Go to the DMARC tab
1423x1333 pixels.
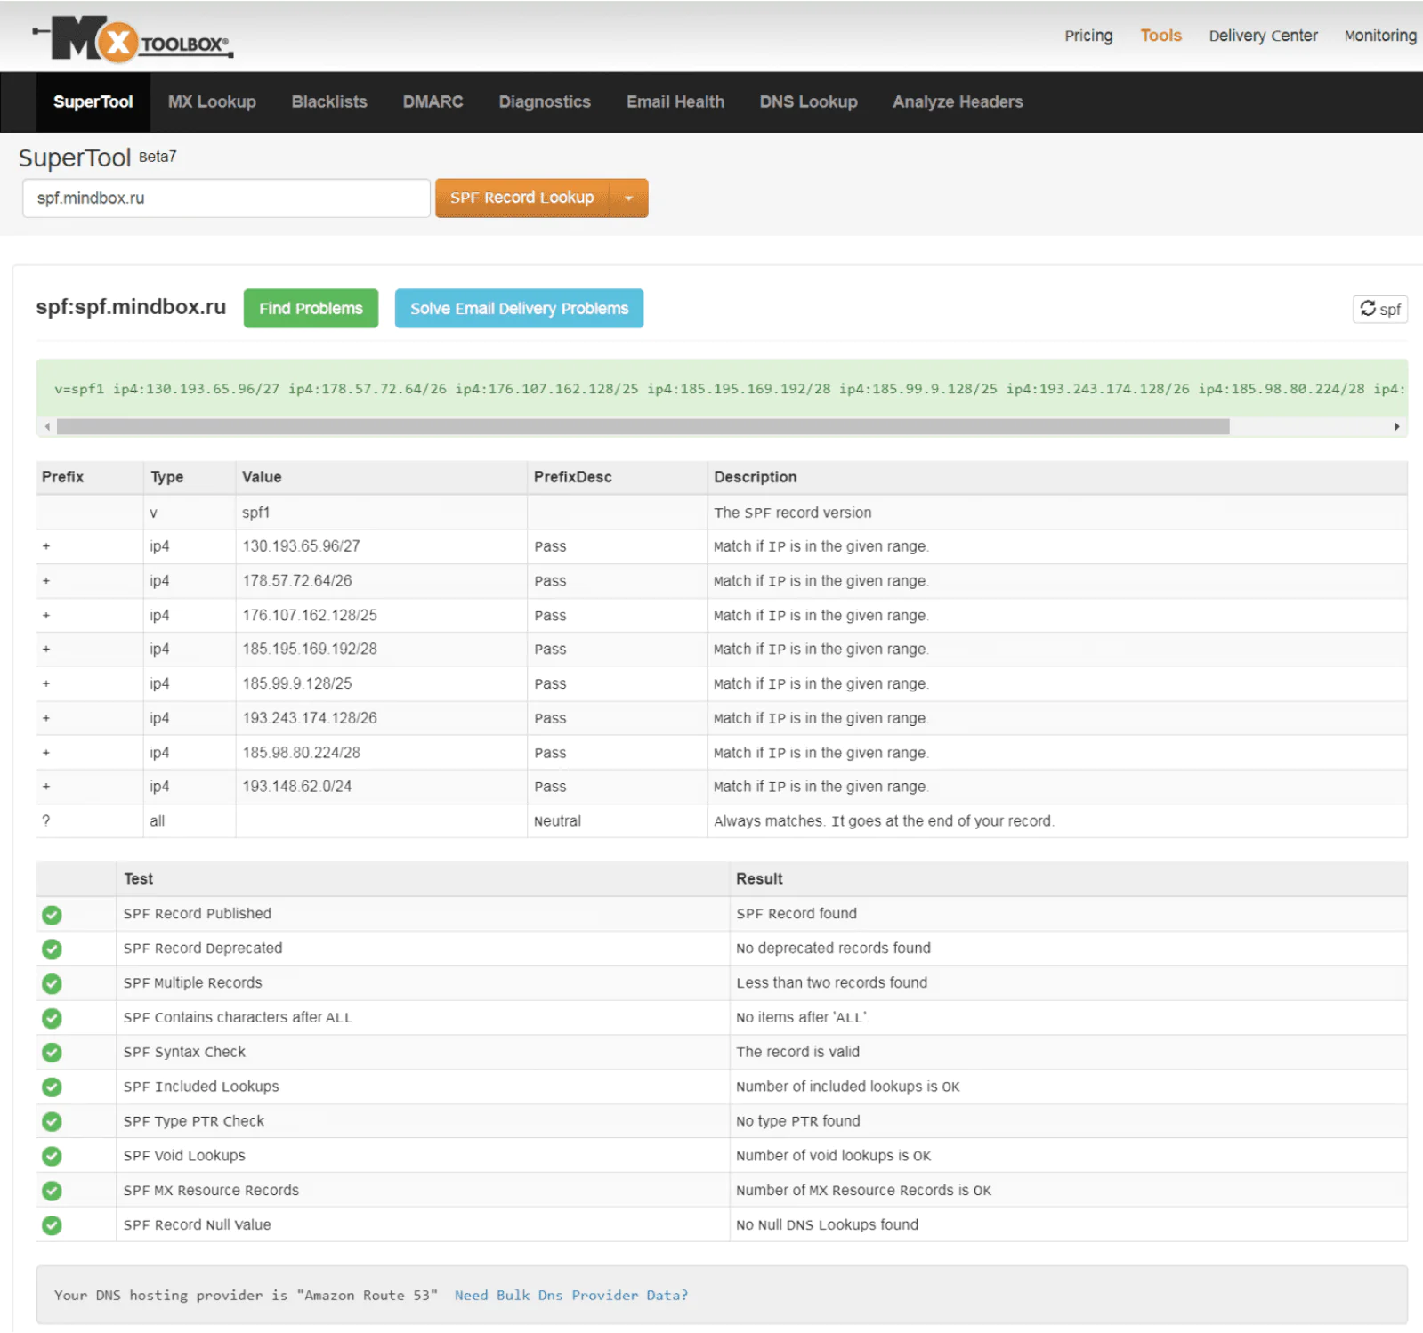pos(433,101)
